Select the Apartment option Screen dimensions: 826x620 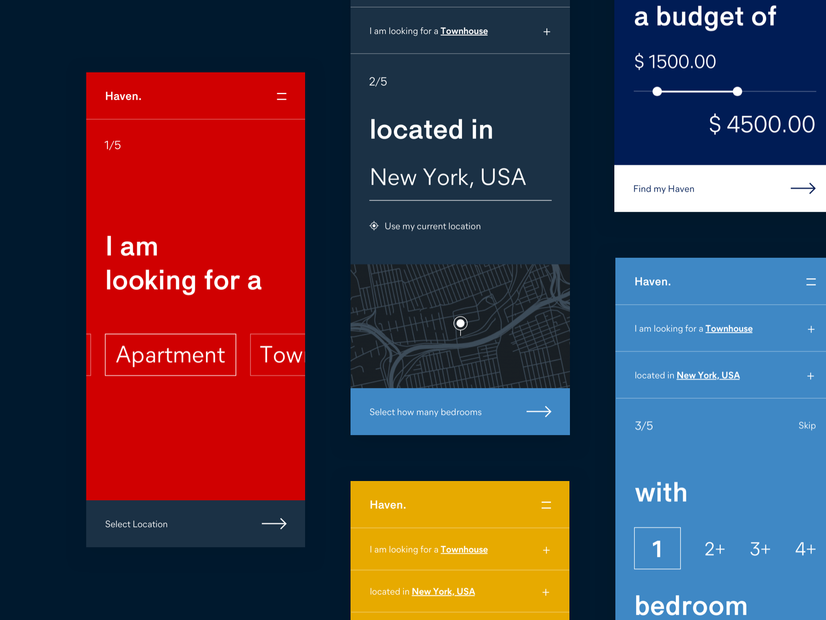[170, 355]
